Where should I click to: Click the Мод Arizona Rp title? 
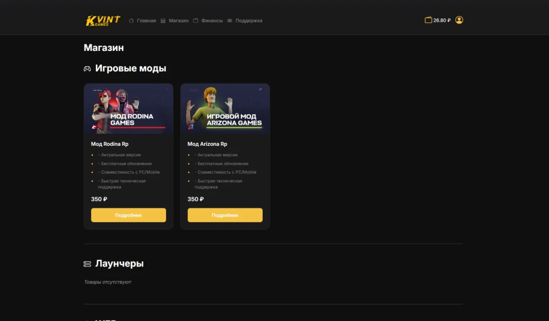tap(207, 144)
